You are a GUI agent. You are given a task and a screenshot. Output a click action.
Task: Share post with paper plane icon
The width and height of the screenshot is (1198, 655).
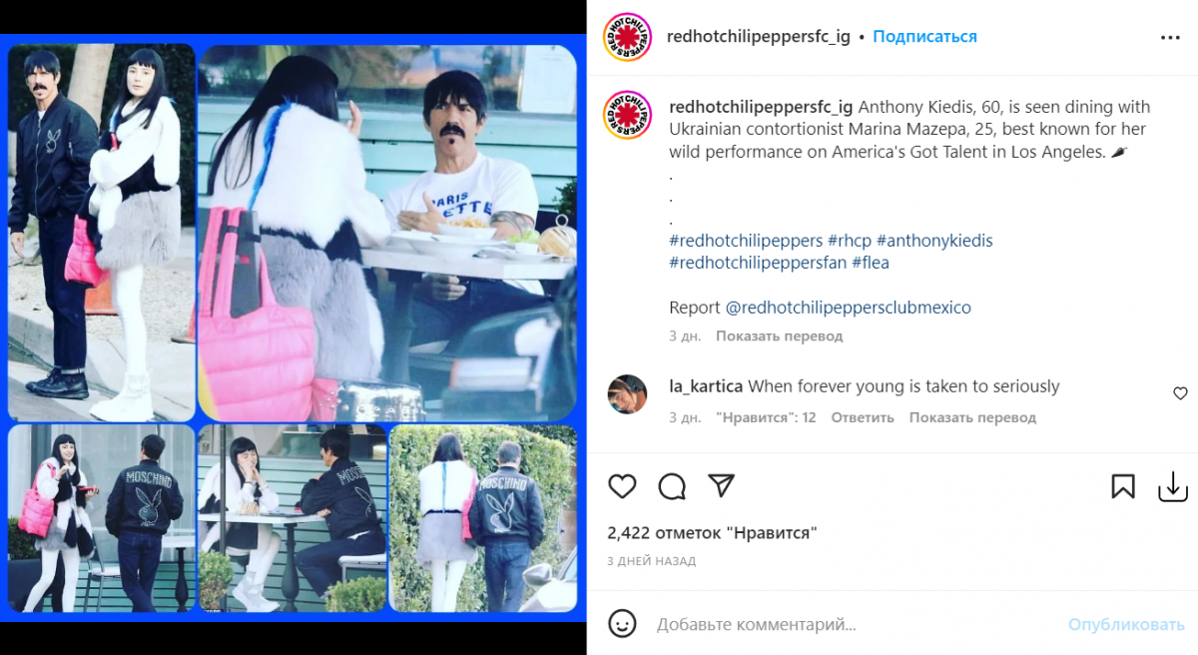click(721, 485)
